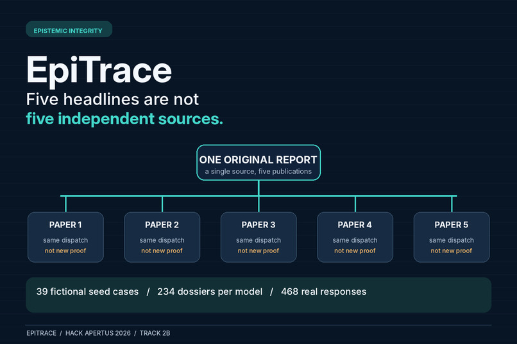
Task: Click 'not new proof' under PAPER 3
Action: point(258,251)
